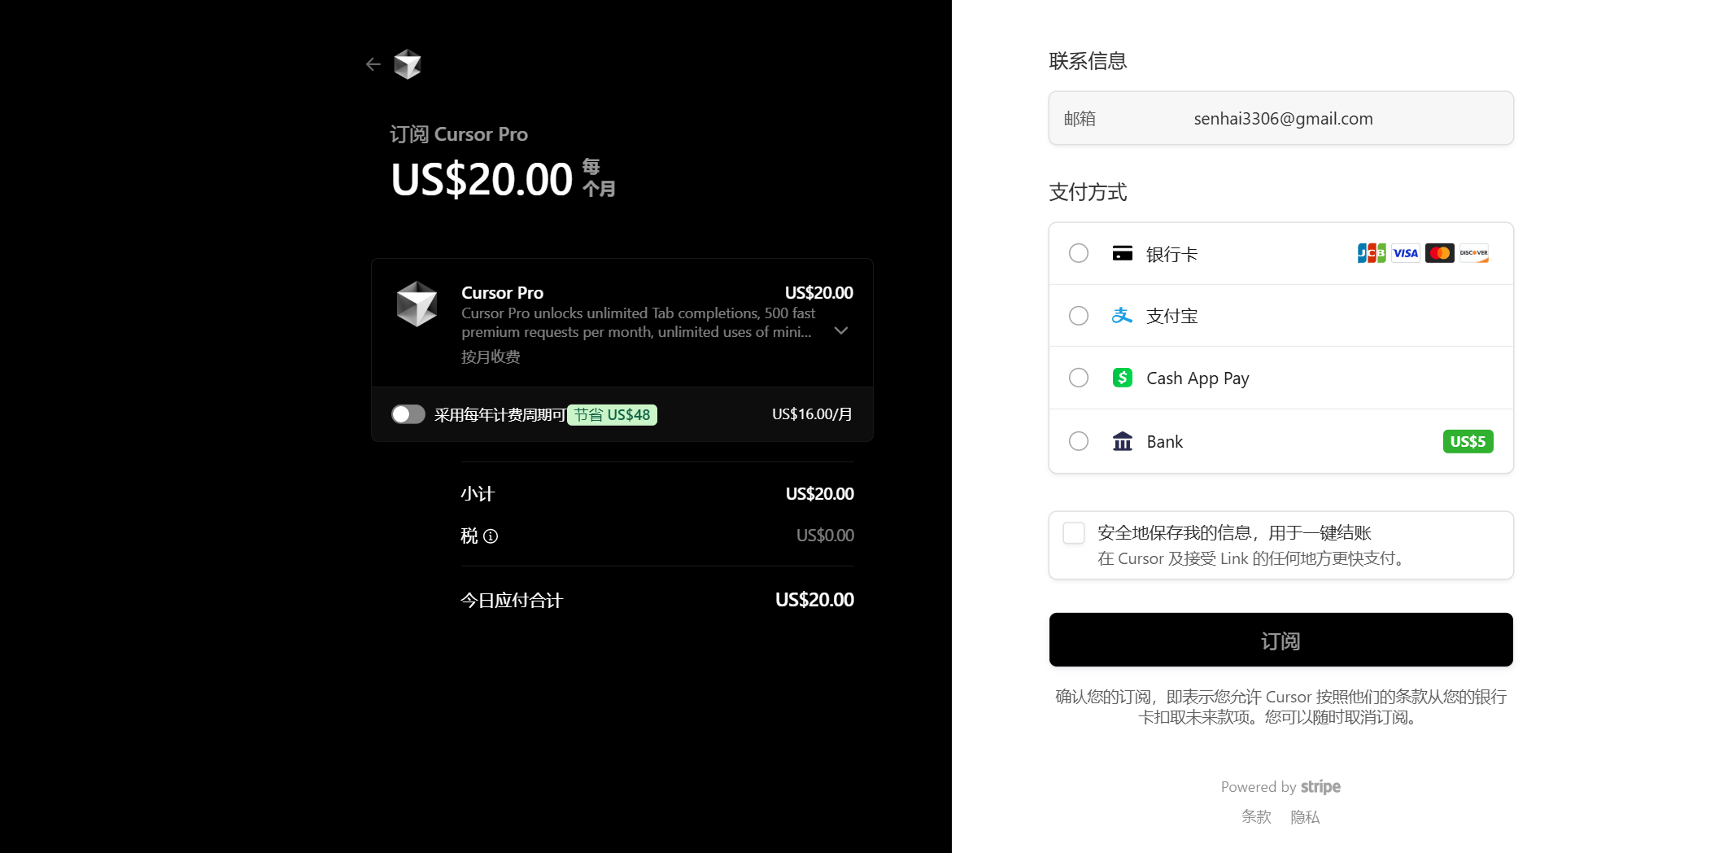Viewport: 1732px width, 853px height.
Task: Click the US$16.00/月 yearly price
Action: (x=812, y=414)
